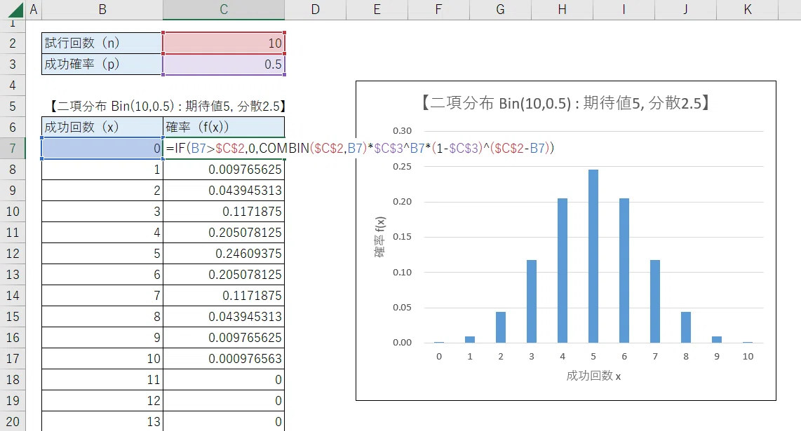Click the 成功回数 x horizontal axis title
Screen dimensions: 801x431
click(593, 376)
